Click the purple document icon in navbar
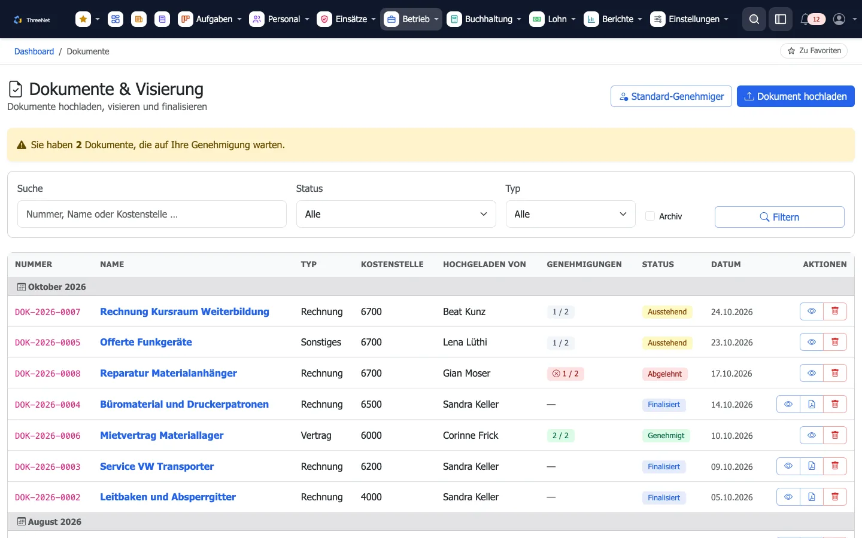The height and width of the screenshot is (538, 862). coord(162,19)
